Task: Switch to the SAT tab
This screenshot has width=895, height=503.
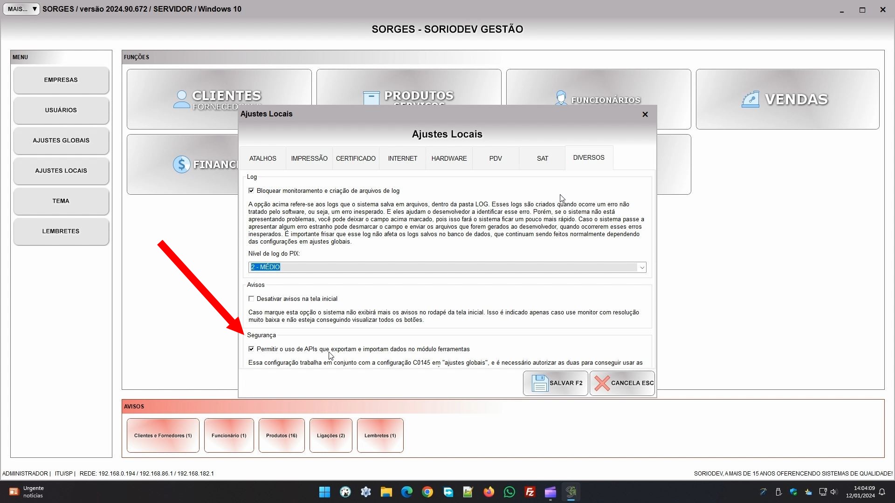Action: [542, 158]
